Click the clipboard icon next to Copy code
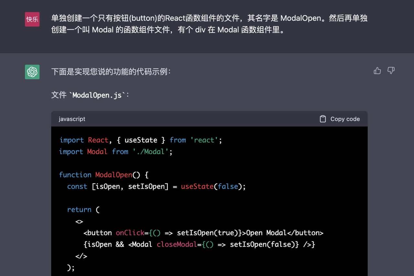The height and width of the screenshot is (276, 414). click(x=322, y=119)
